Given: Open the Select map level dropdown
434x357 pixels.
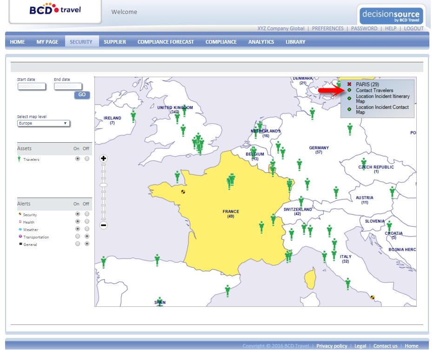Looking at the screenshot, I should pos(43,123).
